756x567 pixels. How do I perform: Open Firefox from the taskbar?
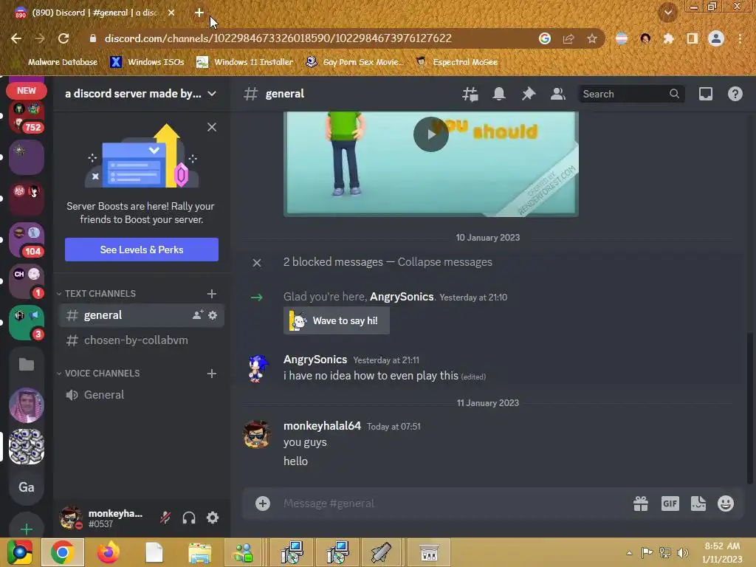[x=109, y=552]
